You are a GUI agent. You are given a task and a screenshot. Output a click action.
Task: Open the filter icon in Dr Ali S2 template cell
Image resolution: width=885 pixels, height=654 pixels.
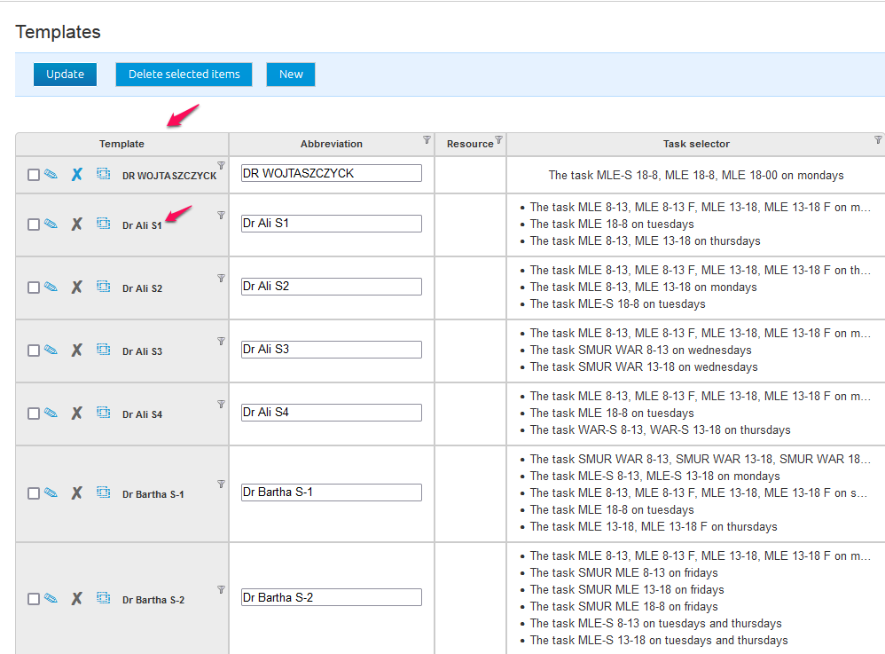tap(222, 279)
